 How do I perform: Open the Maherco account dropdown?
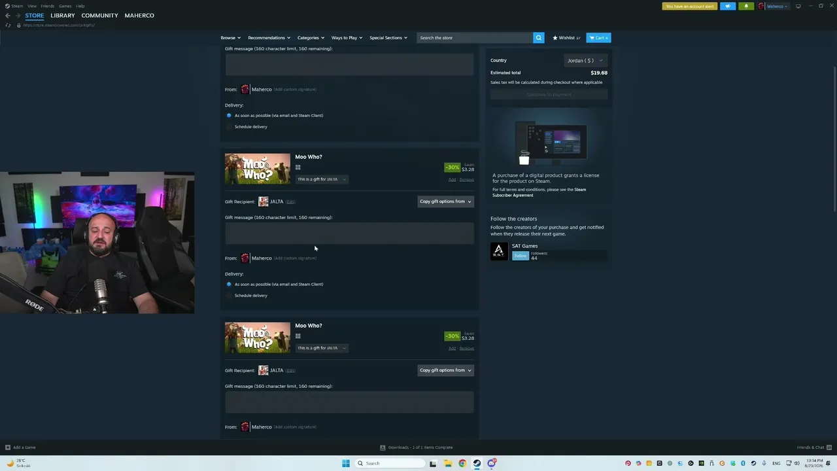click(777, 6)
